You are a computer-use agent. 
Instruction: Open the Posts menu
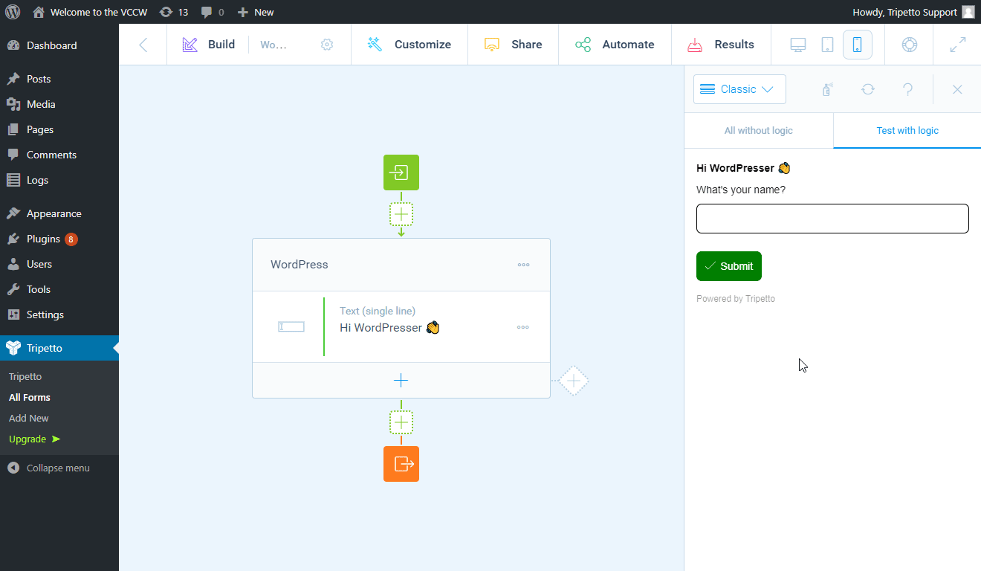pos(59,79)
